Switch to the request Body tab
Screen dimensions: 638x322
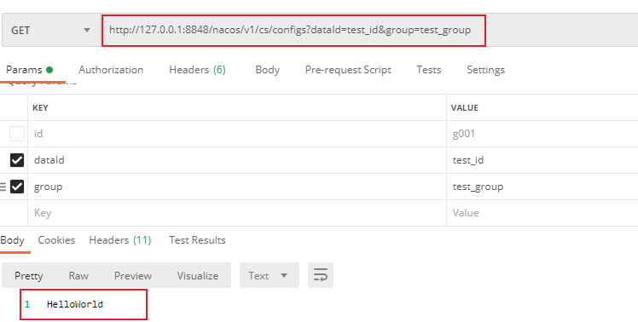[x=267, y=70]
